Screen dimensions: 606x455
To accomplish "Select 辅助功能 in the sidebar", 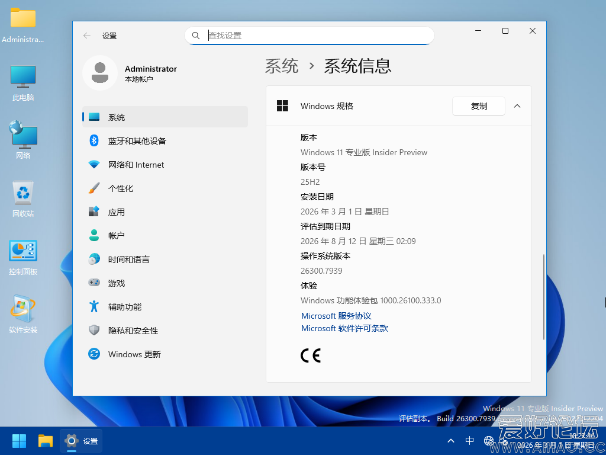I will [165, 307].
